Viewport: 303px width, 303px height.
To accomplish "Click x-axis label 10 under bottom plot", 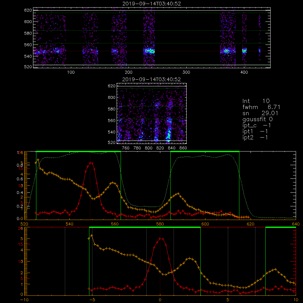I will pyautogui.click(x=296, y=300).
